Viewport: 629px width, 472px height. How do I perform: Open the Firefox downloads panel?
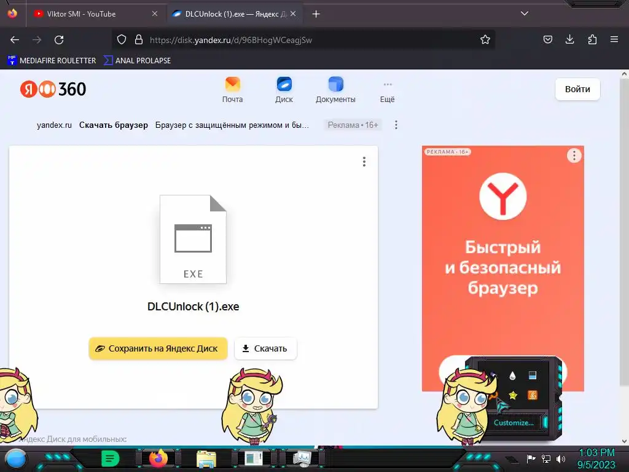click(569, 39)
